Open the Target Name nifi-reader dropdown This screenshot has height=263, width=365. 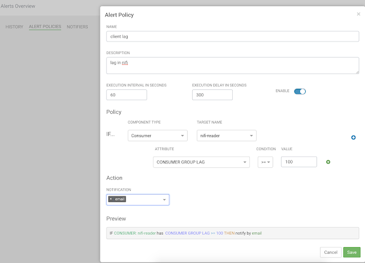[x=226, y=135]
